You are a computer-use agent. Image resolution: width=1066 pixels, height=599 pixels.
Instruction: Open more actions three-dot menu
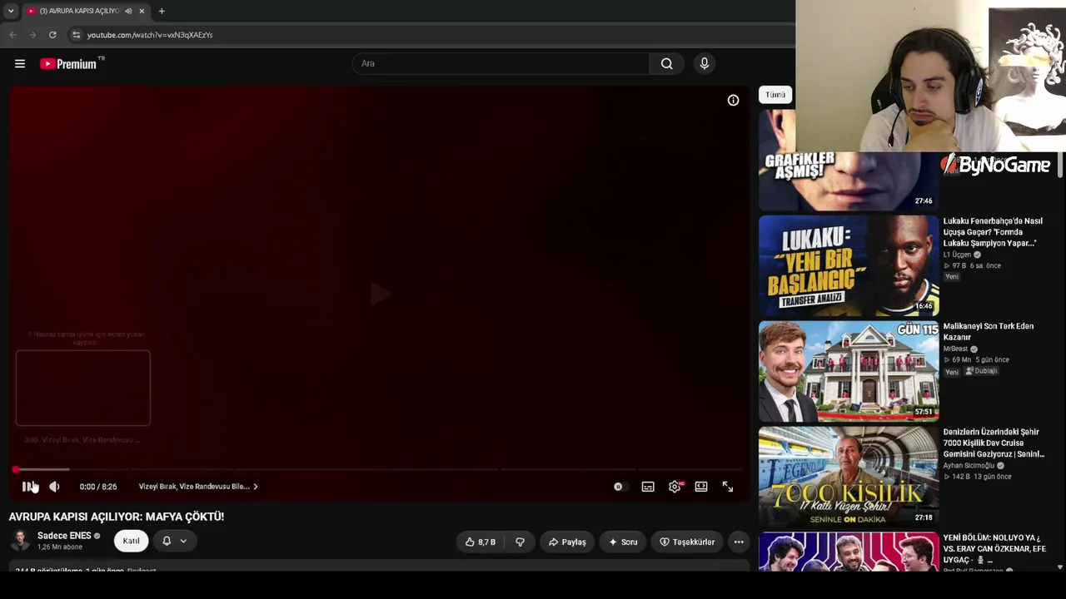(739, 542)
